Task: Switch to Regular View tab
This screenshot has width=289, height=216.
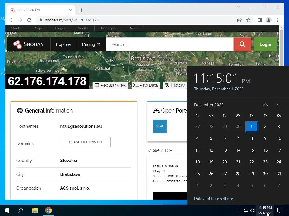Action: coord(110,85)
